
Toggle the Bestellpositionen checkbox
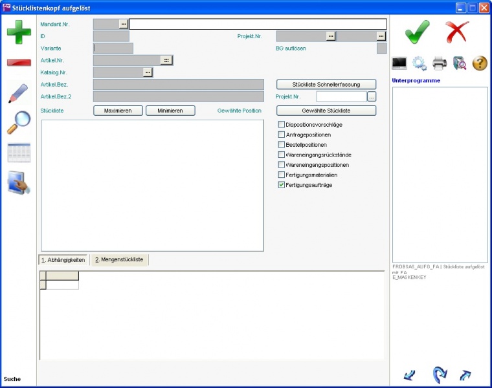pyautogui.click(x=282, y=145)
